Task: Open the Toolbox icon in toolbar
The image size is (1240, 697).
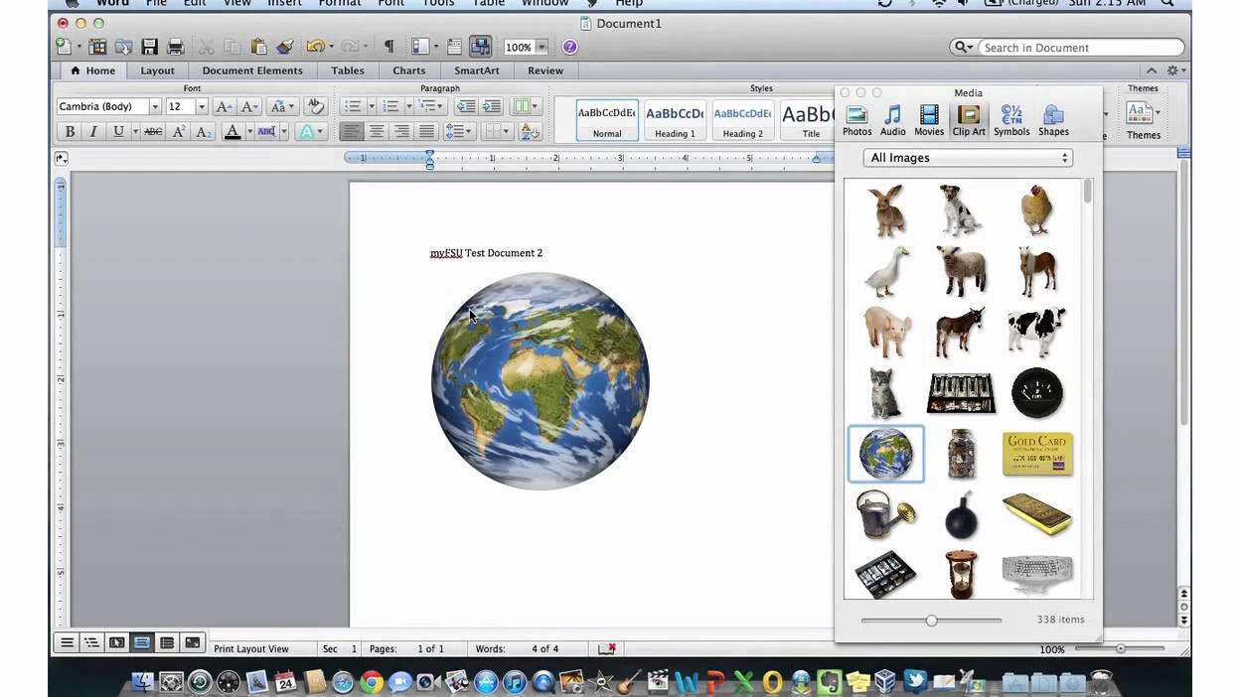Action: click(x=454, y=47)
